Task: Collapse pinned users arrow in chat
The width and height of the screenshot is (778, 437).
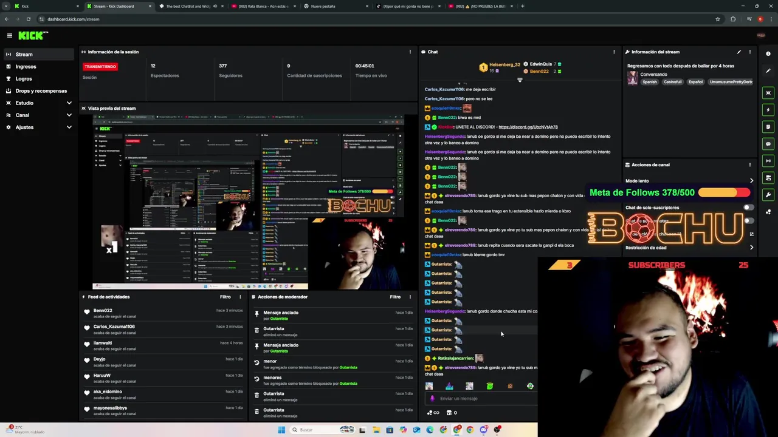Action: point(520,80)
